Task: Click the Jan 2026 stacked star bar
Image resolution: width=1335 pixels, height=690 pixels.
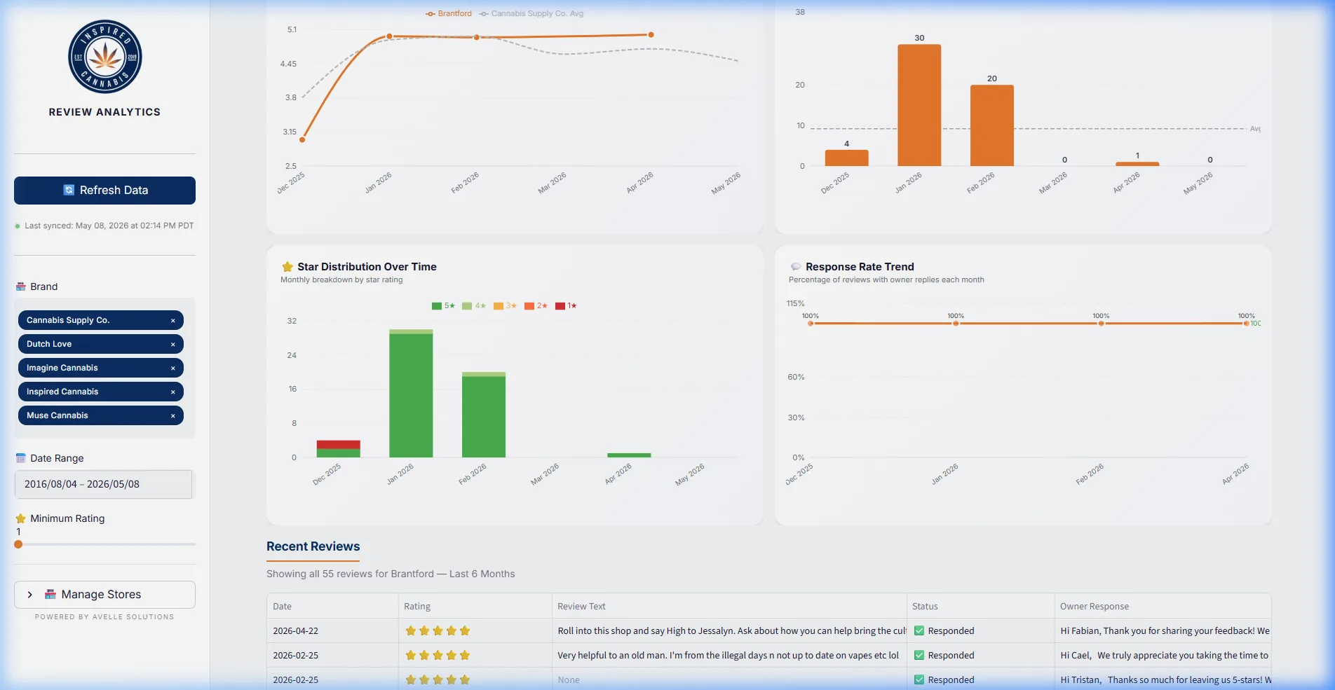Action: 411,394
